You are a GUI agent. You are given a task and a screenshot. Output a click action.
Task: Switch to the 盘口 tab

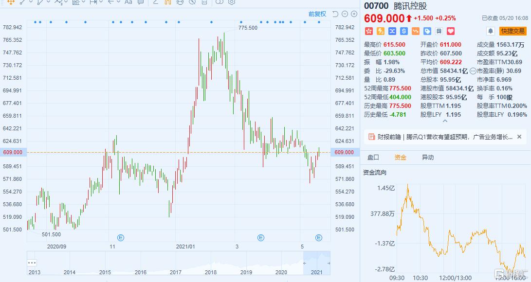click(373, 157)
